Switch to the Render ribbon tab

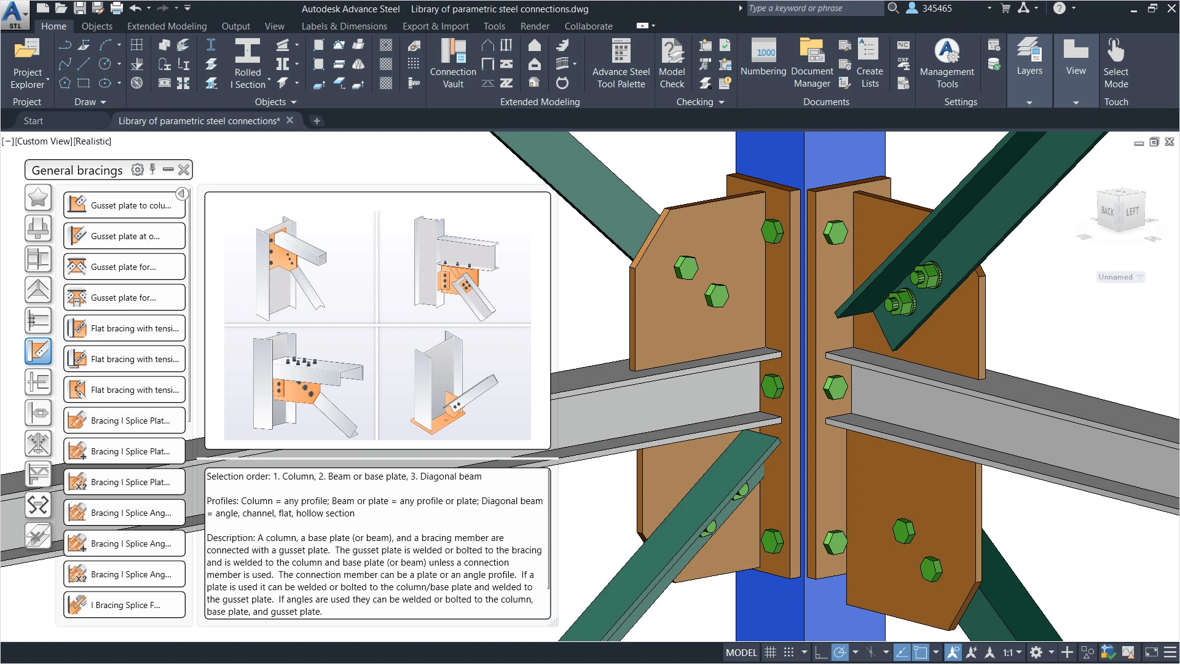click(x=534, y=26)
